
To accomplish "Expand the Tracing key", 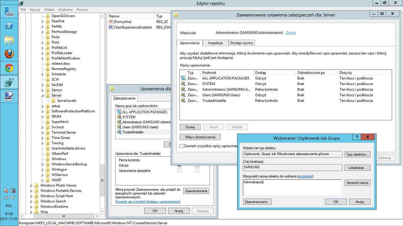I will (43, 143).
